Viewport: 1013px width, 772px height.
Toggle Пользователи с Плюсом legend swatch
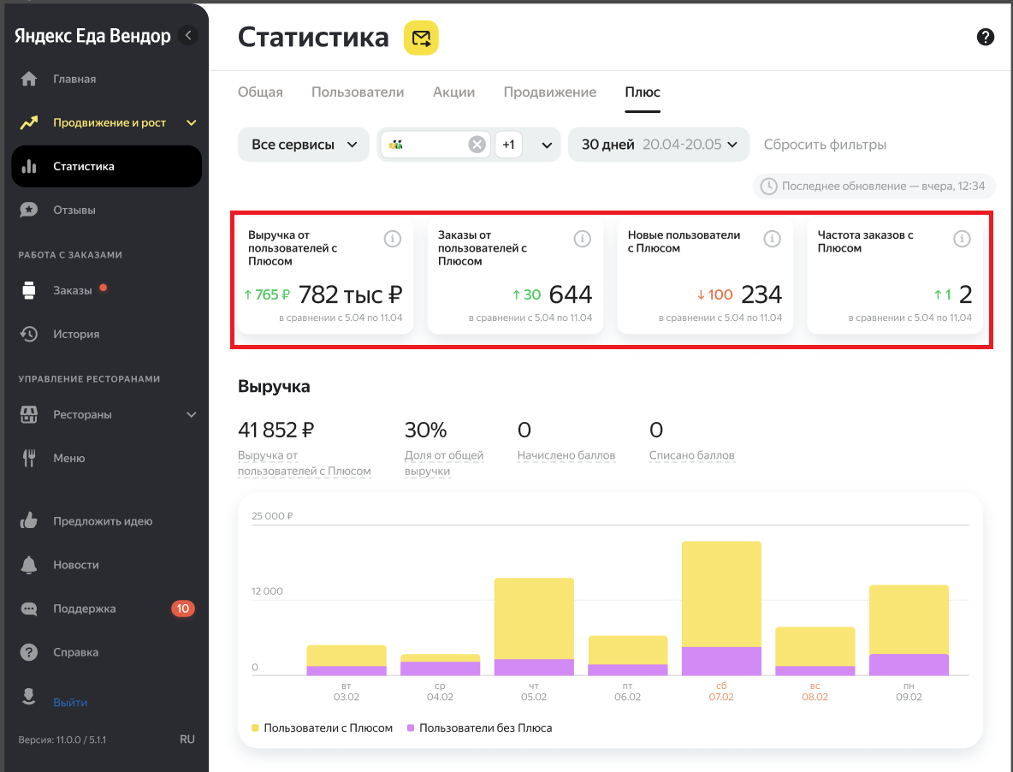click(x=255, y=727)
